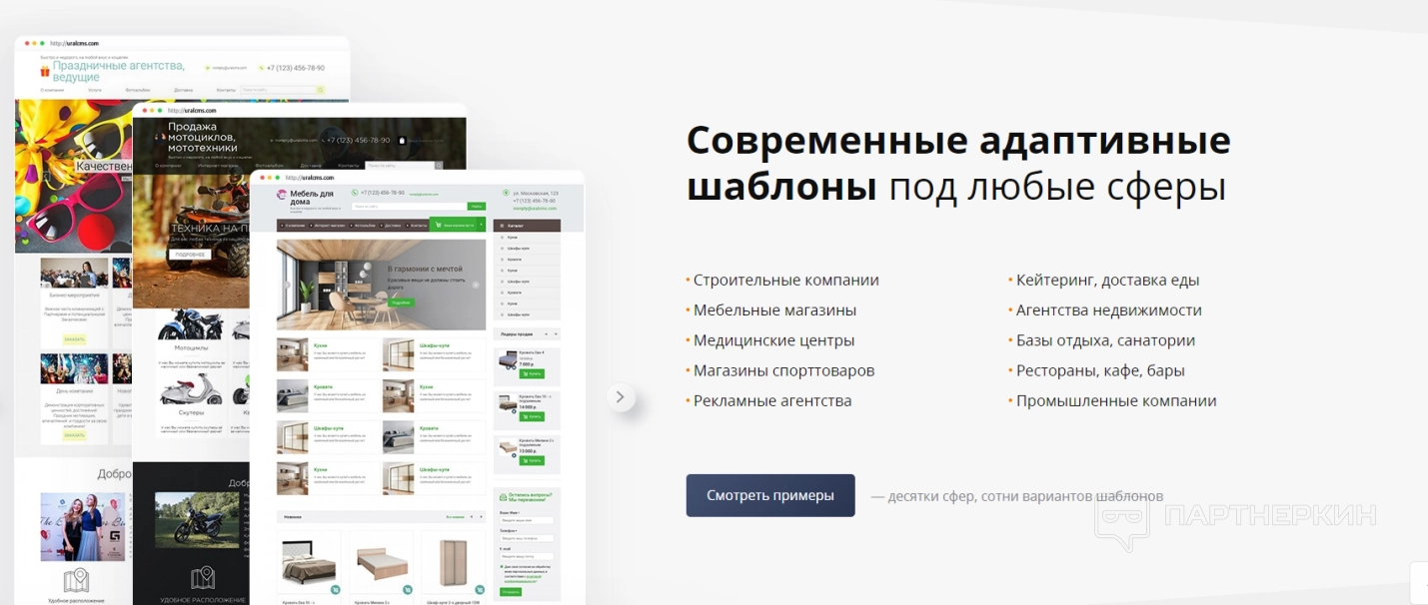Click the Каталог sidebar header in the furniture template
This screenshot has width=1428, height=605.
point(527,226)
